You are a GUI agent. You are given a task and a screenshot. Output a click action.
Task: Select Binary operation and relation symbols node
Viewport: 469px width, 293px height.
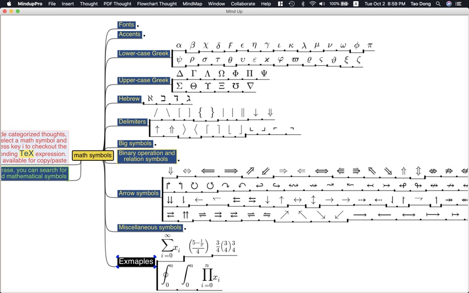[147, 156]
